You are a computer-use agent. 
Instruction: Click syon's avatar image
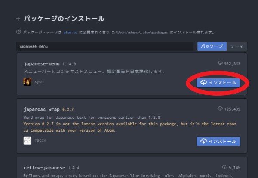(28, 81)
